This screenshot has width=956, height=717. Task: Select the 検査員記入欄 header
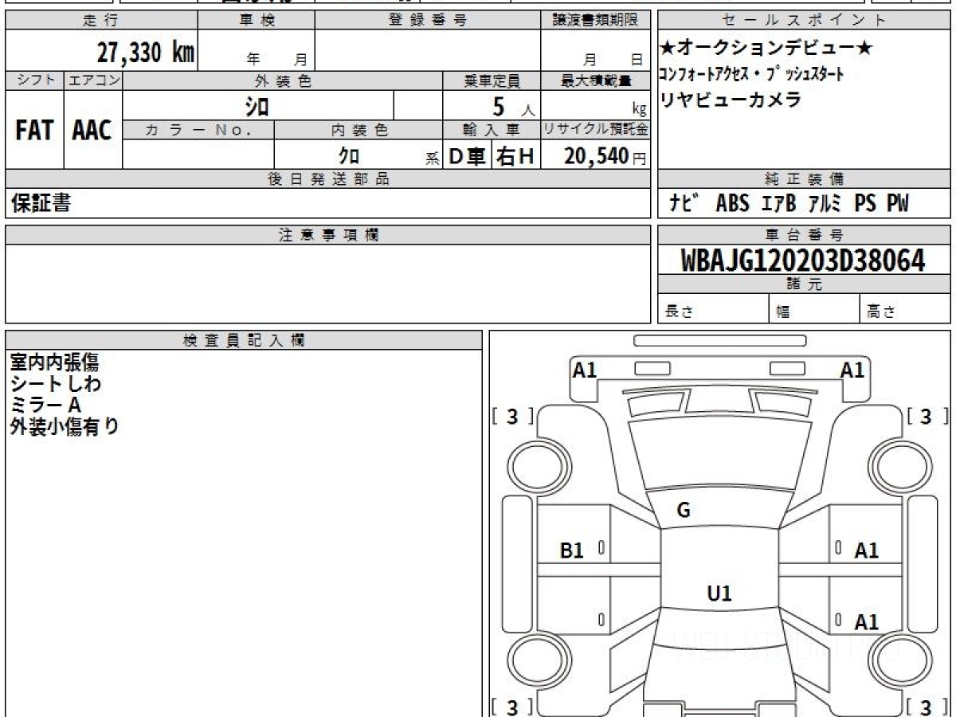pyautogui.click(x=244, y=339)
